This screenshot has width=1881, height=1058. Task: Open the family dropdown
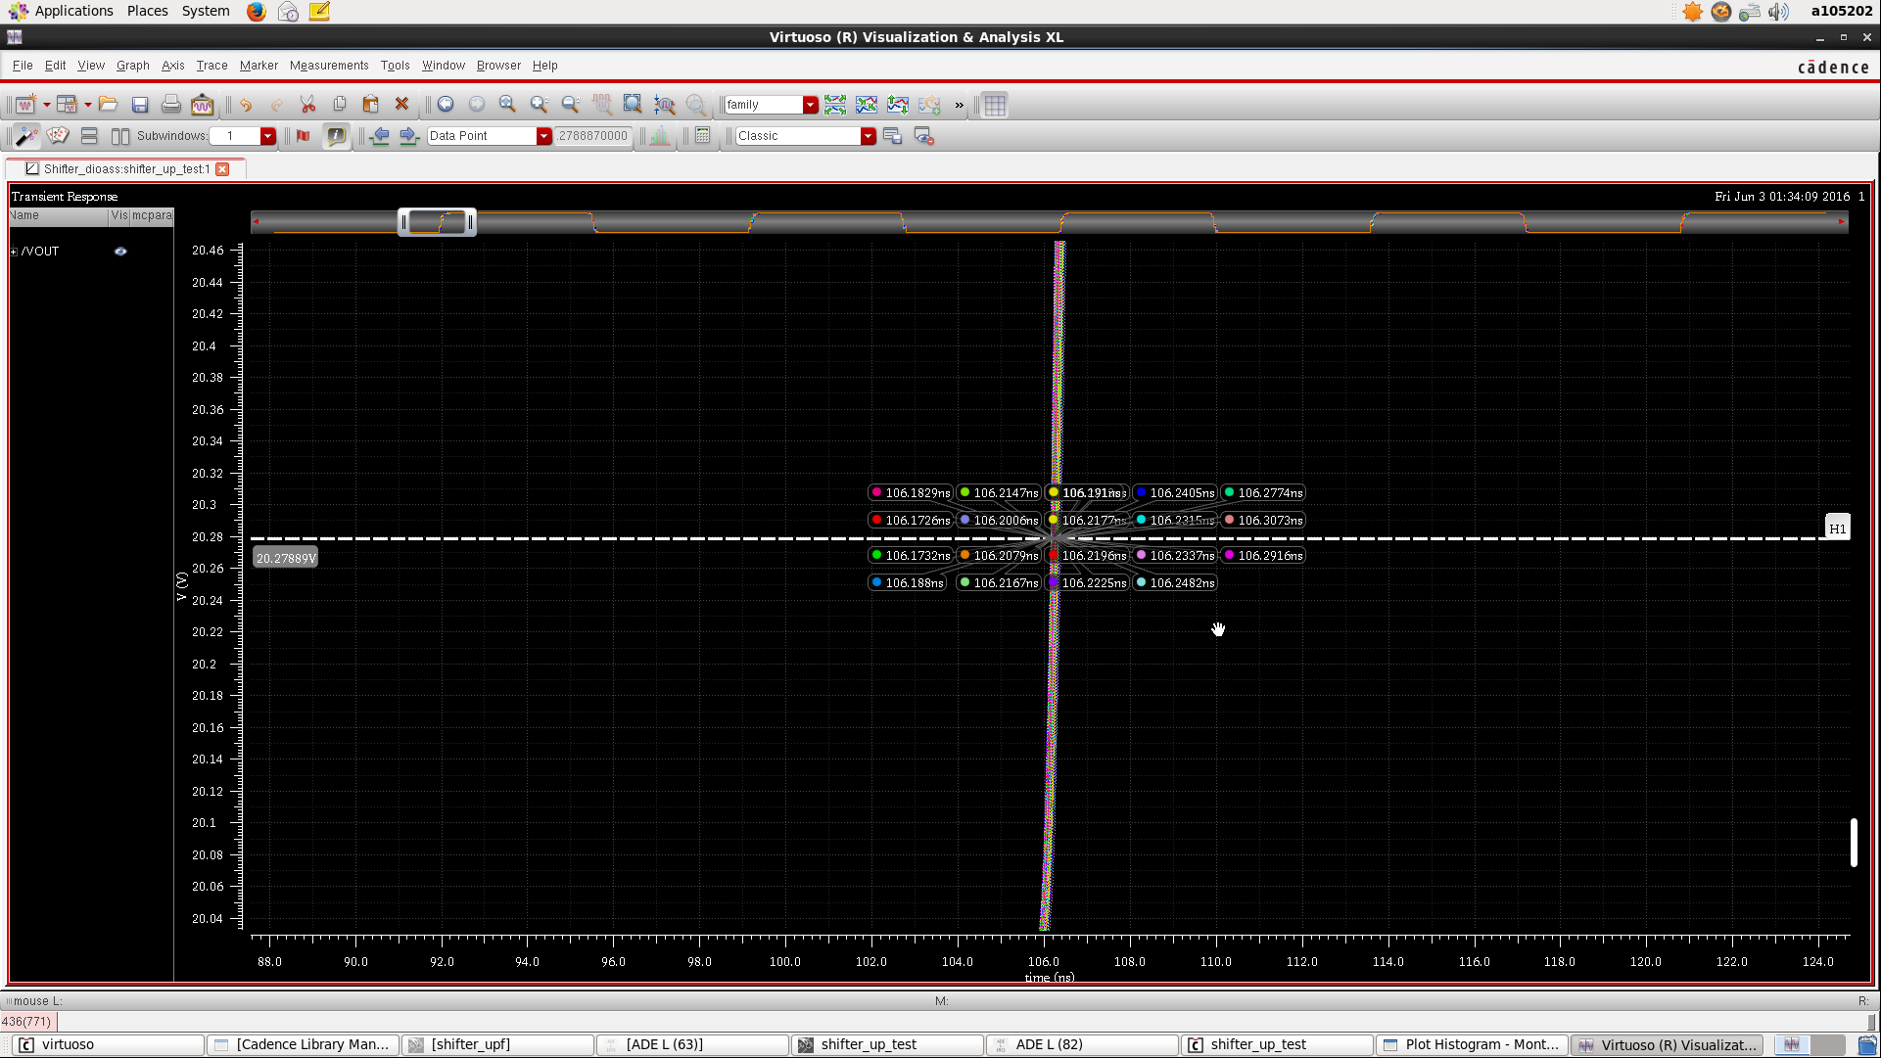point(810,105)
